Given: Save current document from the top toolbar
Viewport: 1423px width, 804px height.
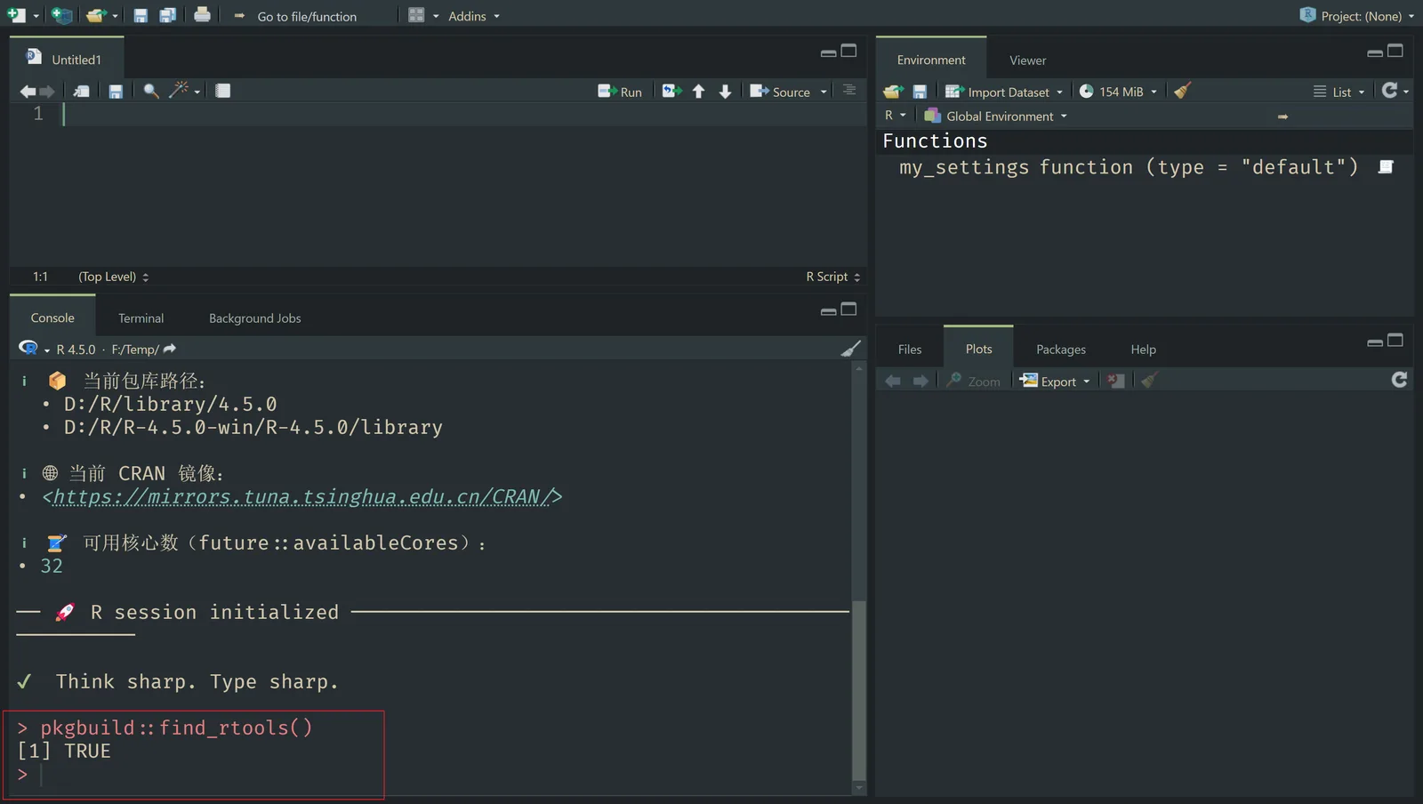Looking at the screenshot, I should tap(141, 15).
